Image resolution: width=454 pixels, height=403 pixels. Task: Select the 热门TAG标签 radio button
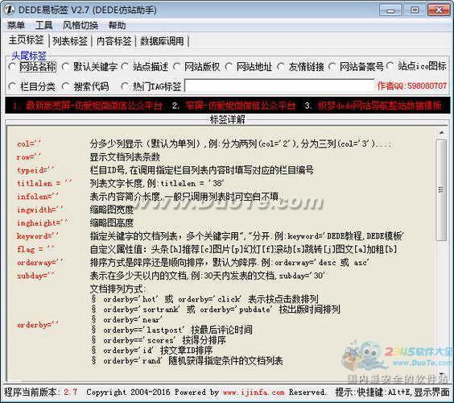[x=151, y=86]
